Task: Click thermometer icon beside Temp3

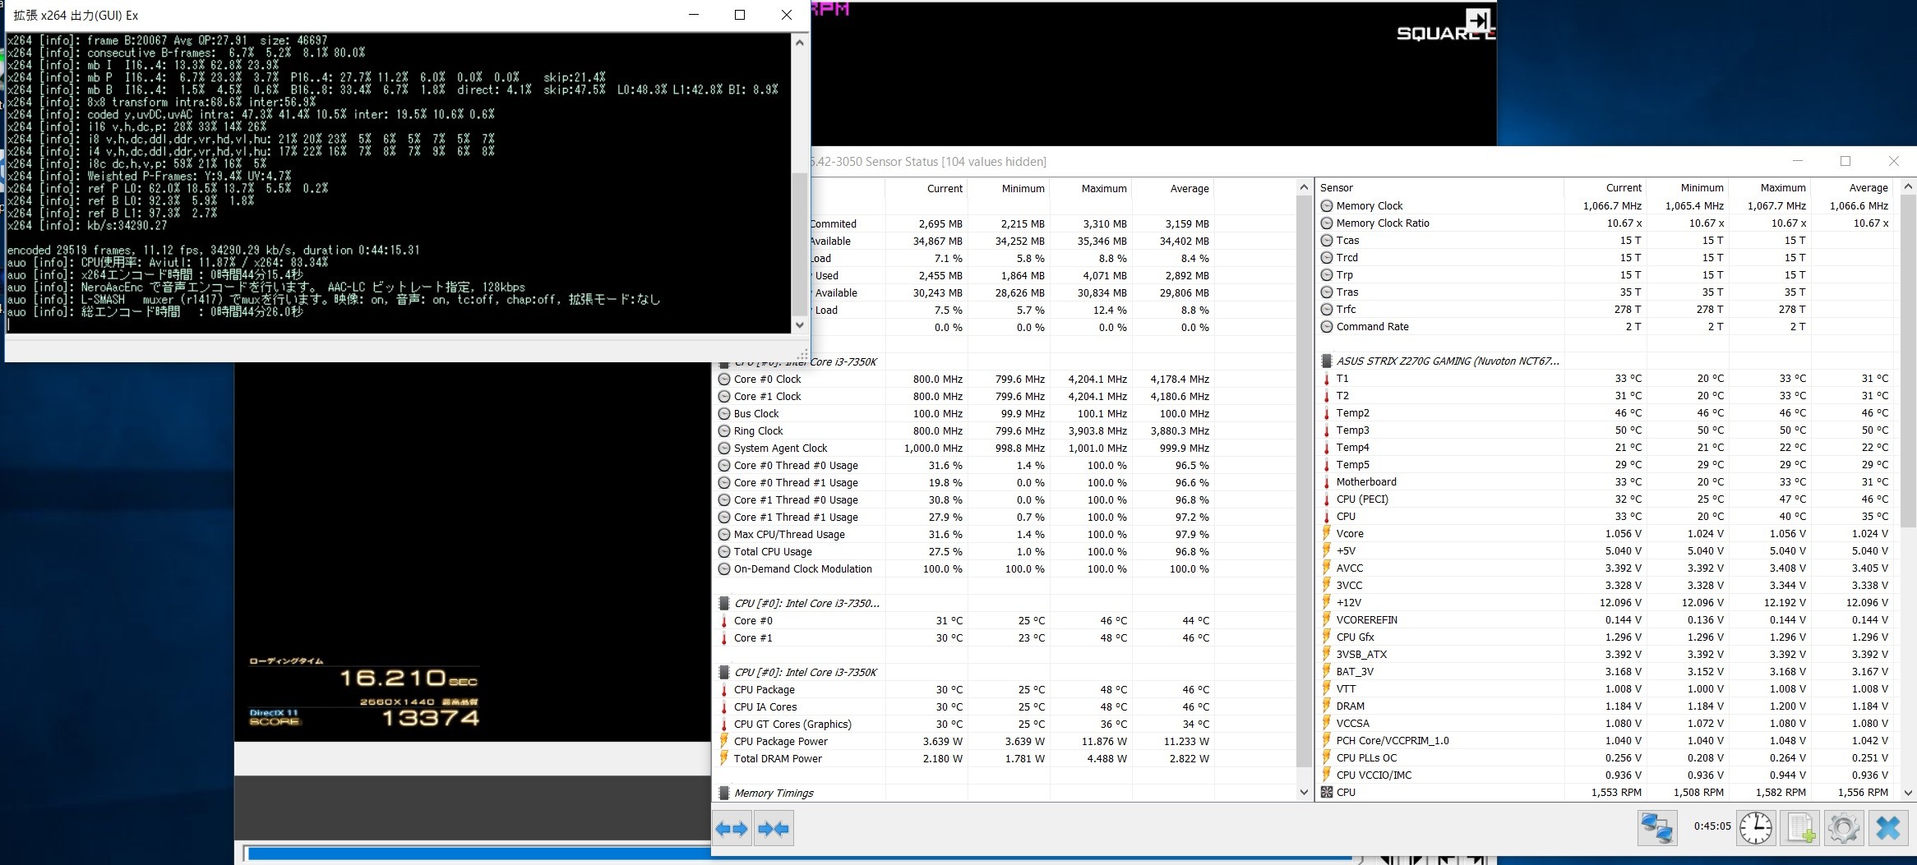Action: 1327,430
